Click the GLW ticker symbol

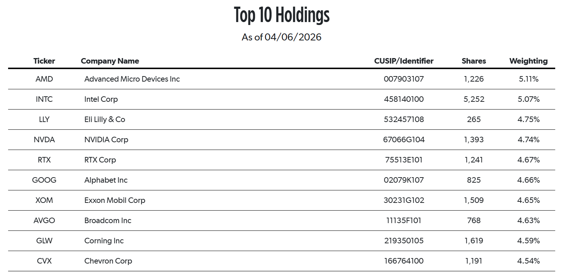coord(44,241)
